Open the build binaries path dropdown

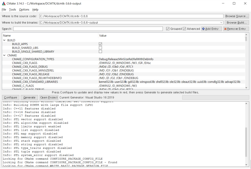[221, 23]
